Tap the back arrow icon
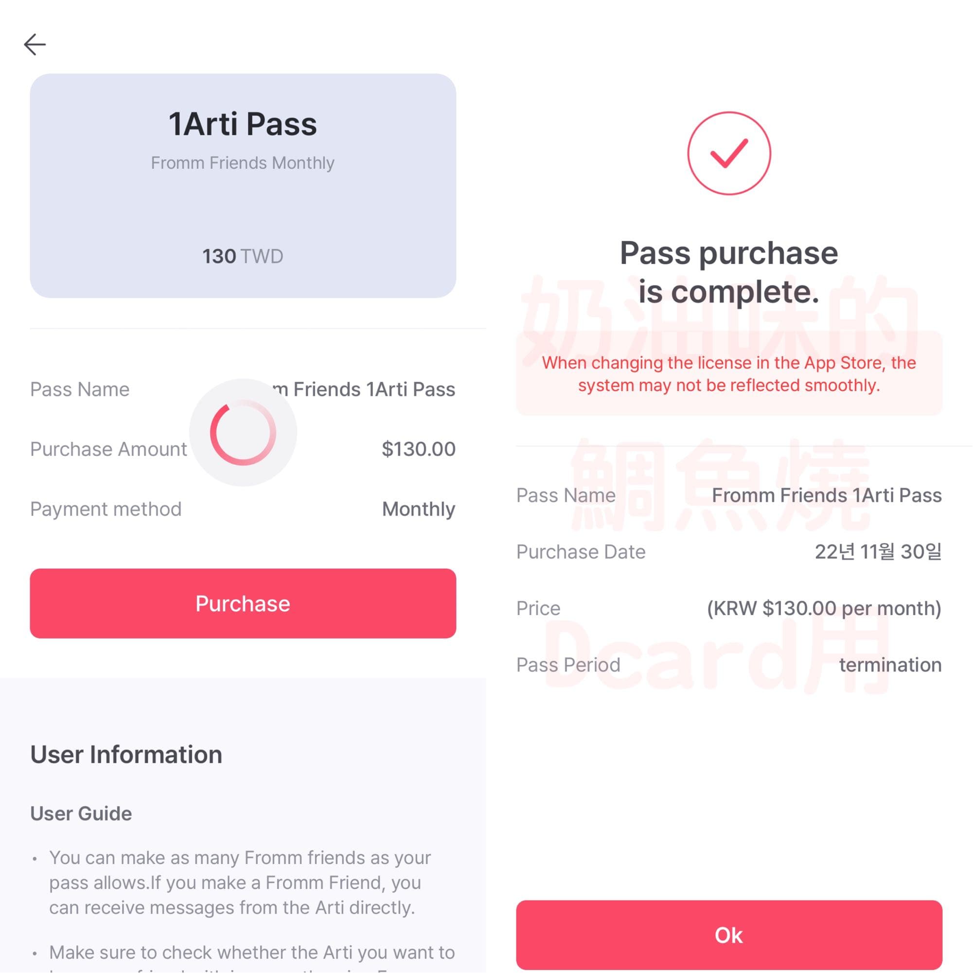The height and width of the screenshot is (973, 973). [35, 44]
